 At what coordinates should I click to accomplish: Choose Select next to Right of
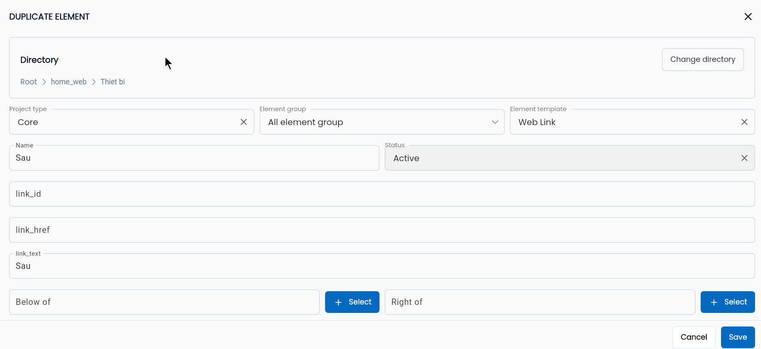coord(727,302)
